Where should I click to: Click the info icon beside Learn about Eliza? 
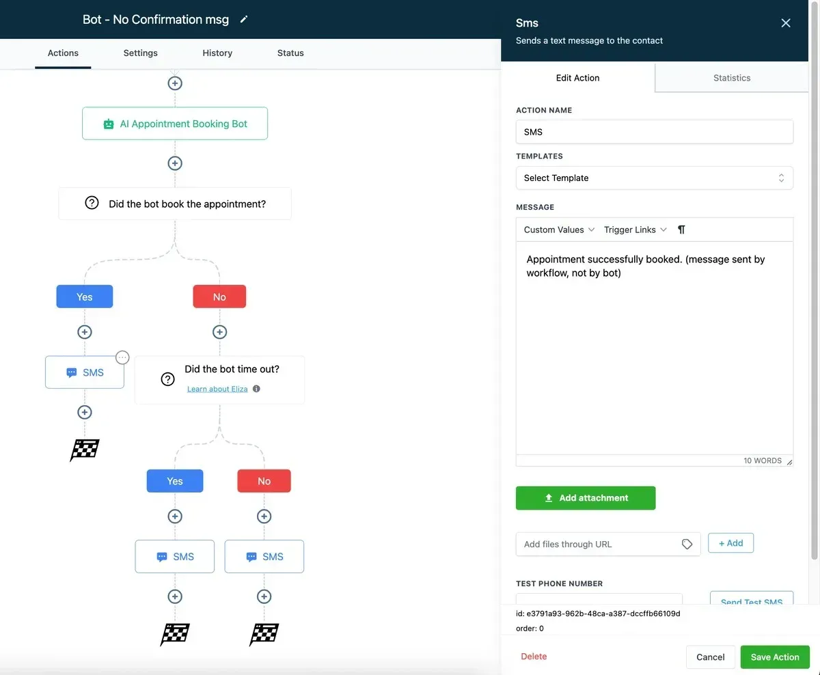click(x=256, y=389)
